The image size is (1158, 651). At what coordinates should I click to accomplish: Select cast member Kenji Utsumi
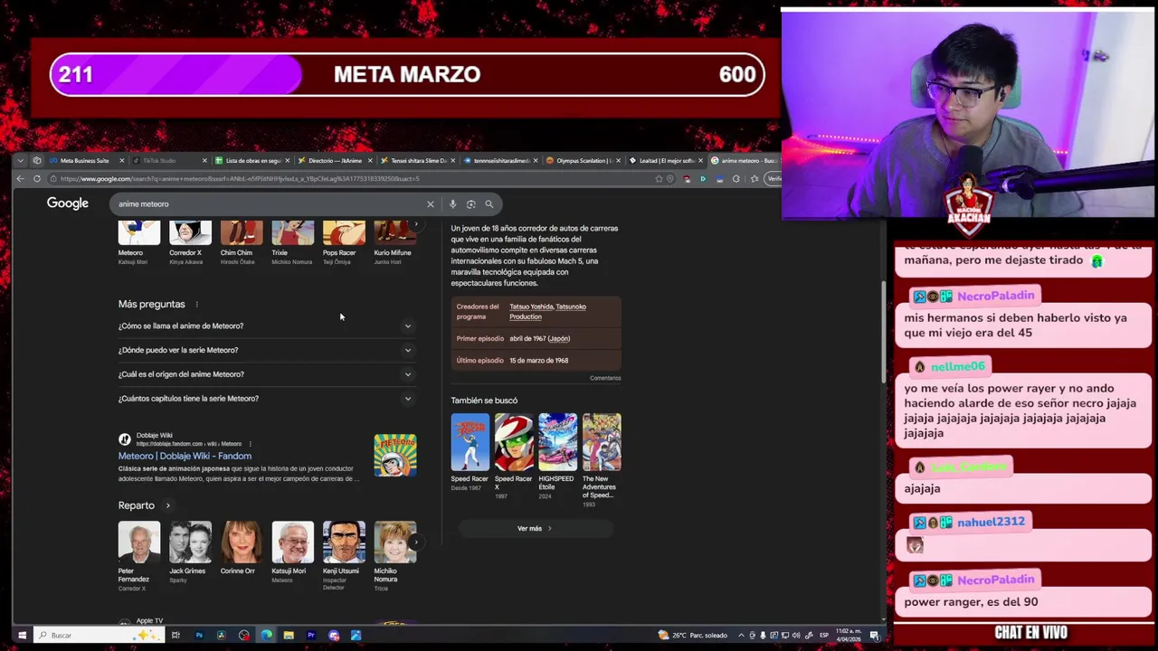pos(344,556)
